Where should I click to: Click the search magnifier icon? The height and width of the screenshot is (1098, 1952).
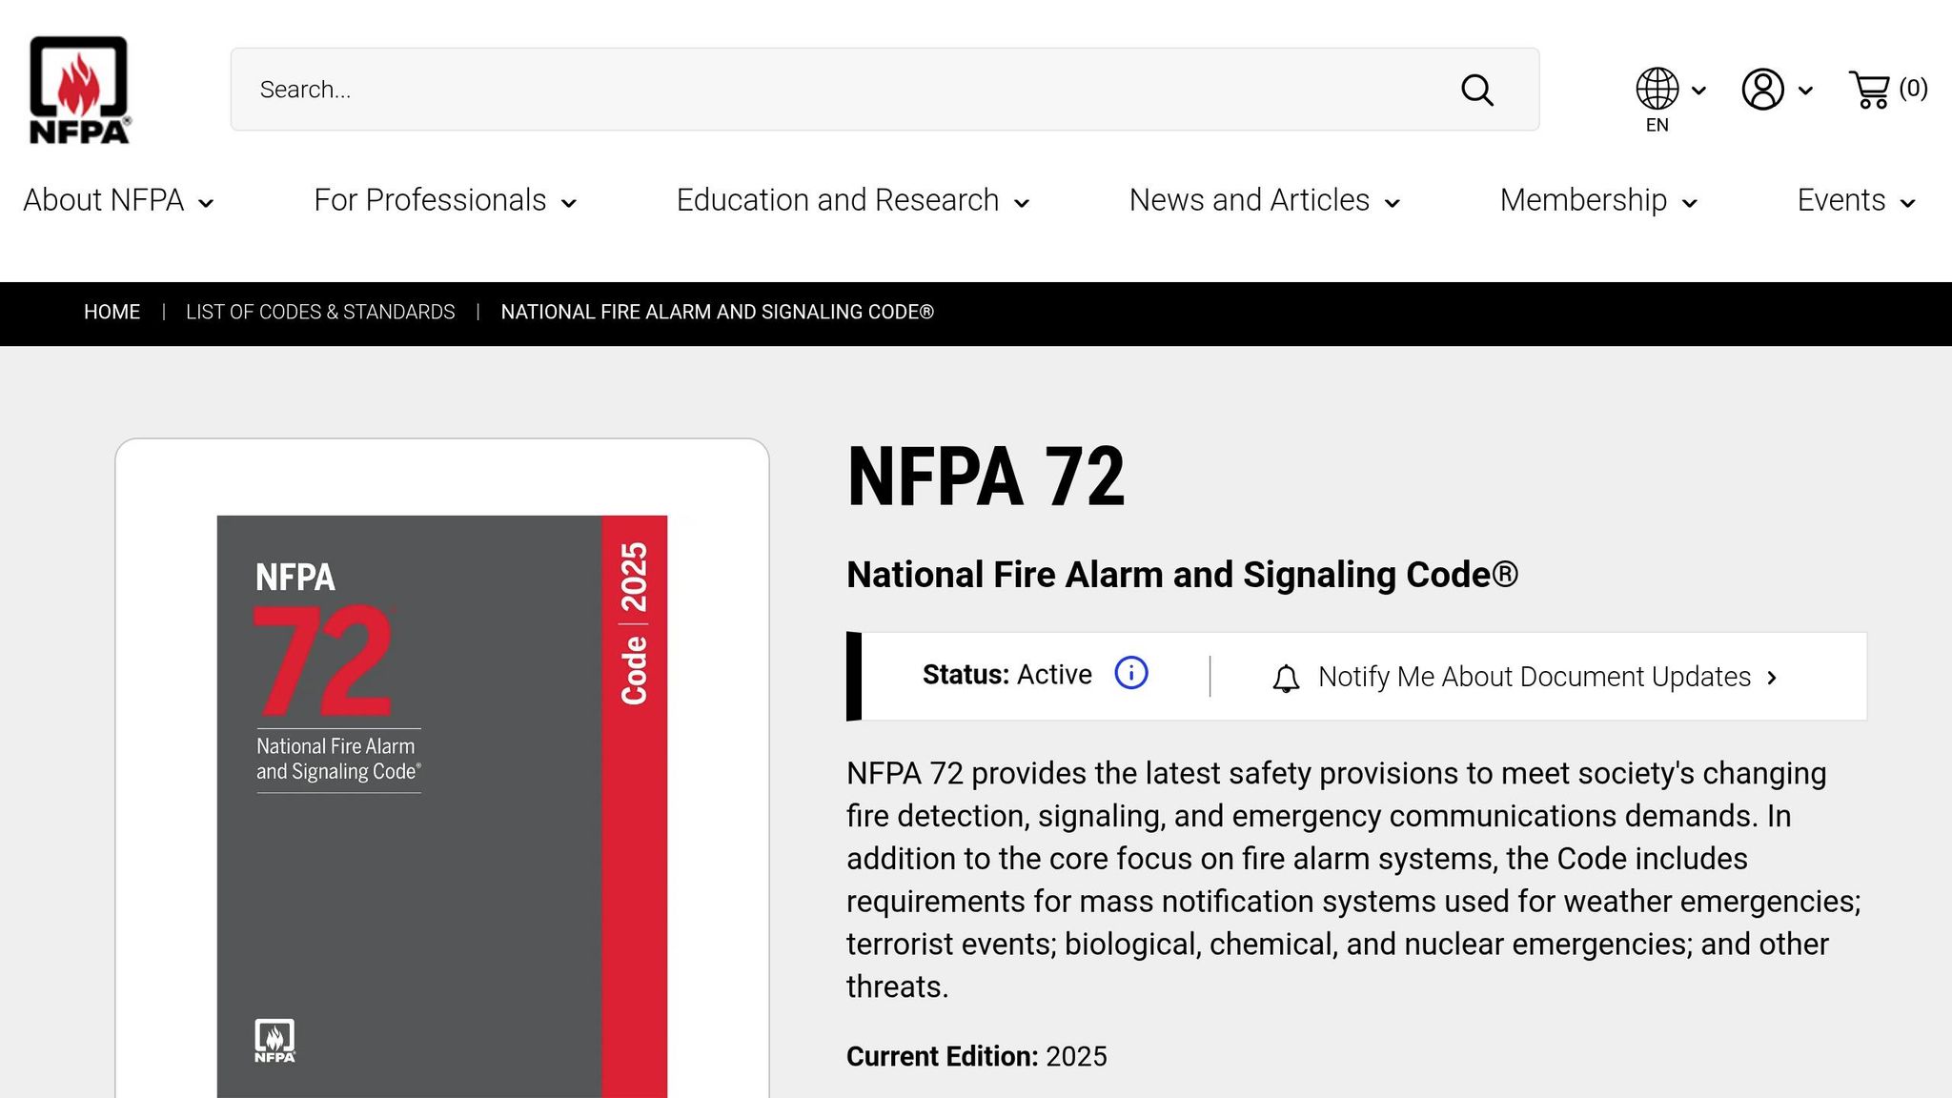tap(1476, 90)
